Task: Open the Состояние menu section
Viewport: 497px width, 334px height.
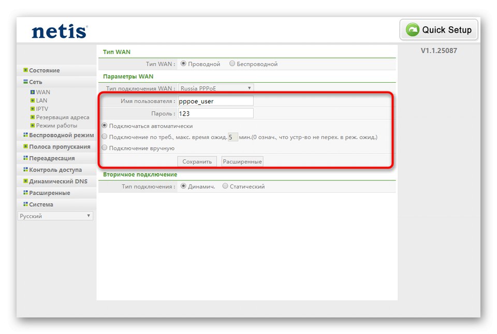Action: coord(44,70)
